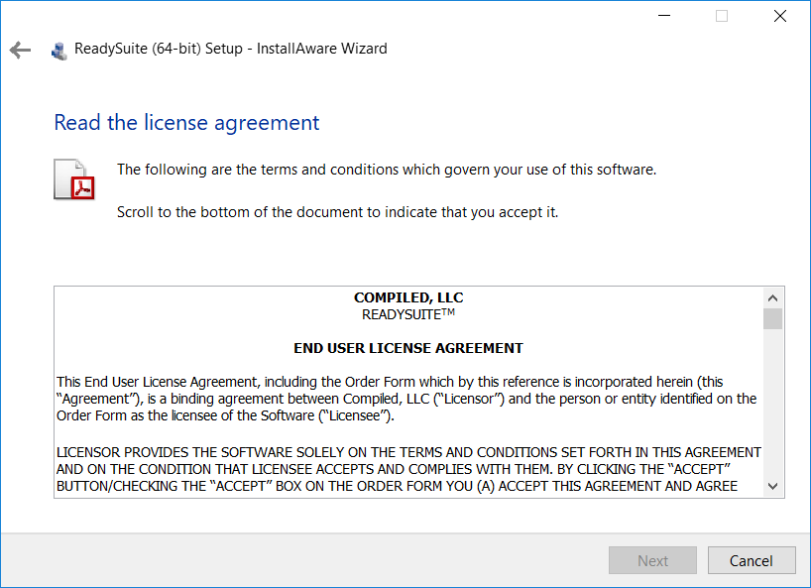This screenshot has width=811, height=588.
Task: Click the disabled maximize window button
Action: [x=722, y=16]
